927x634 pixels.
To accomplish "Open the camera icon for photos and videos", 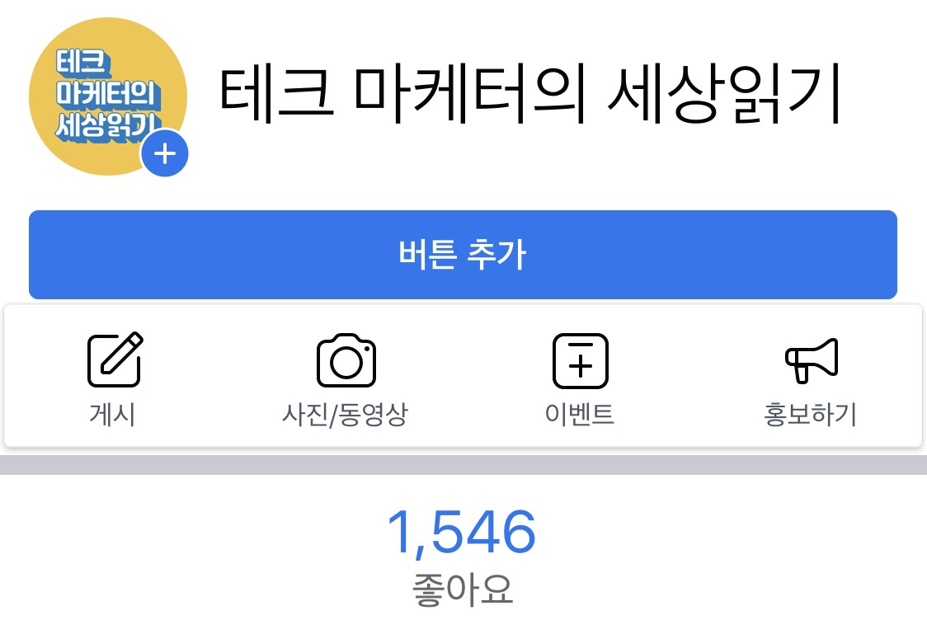I will [346, 359].
